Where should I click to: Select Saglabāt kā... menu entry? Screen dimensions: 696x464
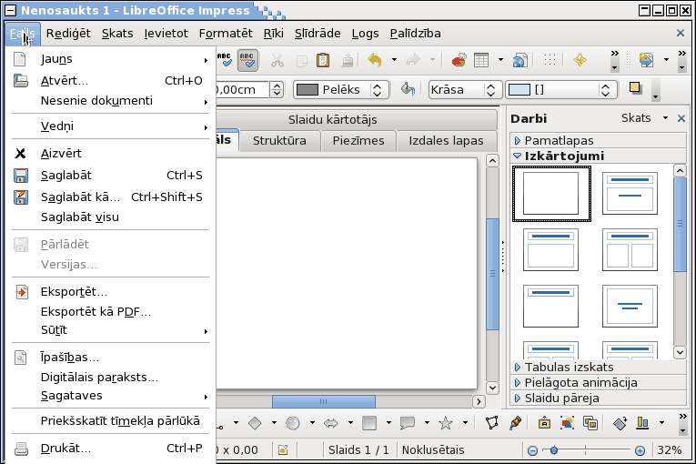click(110, 197)
